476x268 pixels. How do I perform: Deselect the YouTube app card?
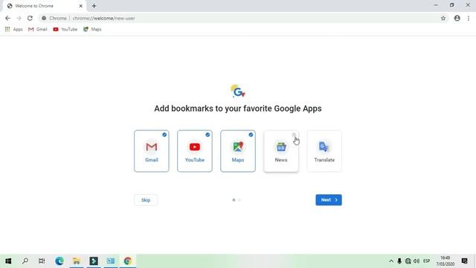coord(195,151)
